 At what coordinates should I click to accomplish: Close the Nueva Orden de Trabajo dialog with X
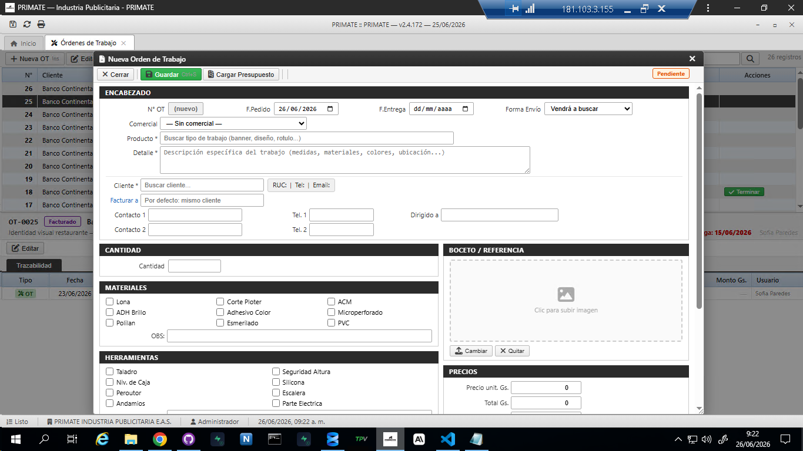[692, 59]
